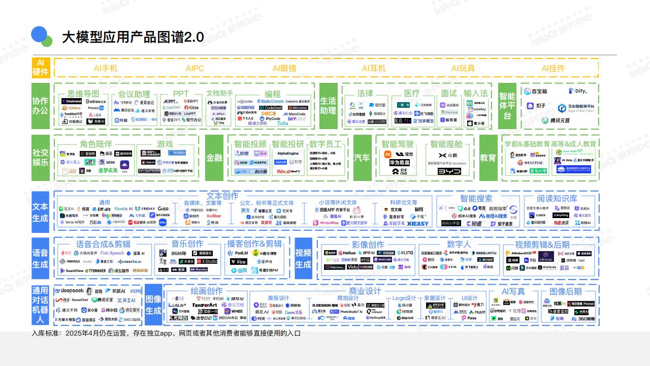Click the 360智图 logo

point(583,319)
